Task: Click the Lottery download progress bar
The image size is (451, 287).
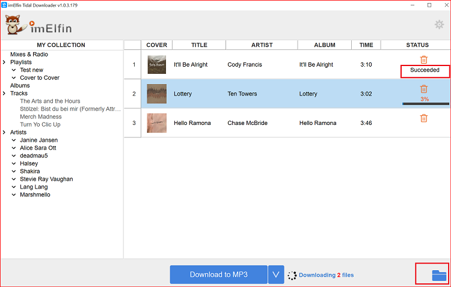Action: [x=426, y=104]
